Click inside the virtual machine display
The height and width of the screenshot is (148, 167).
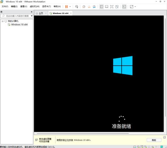[x=99, y=74]
